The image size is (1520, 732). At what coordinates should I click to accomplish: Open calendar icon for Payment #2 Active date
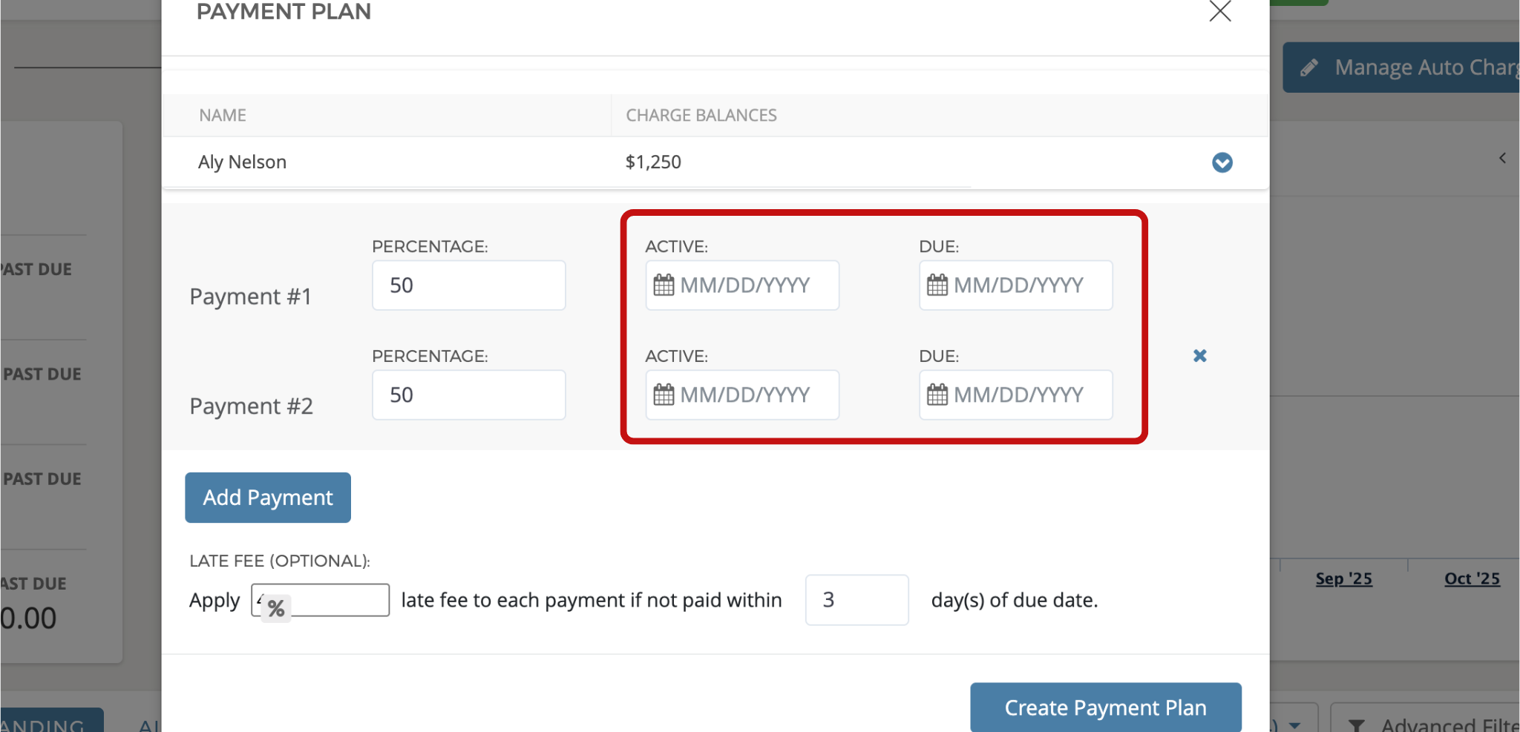664,395
